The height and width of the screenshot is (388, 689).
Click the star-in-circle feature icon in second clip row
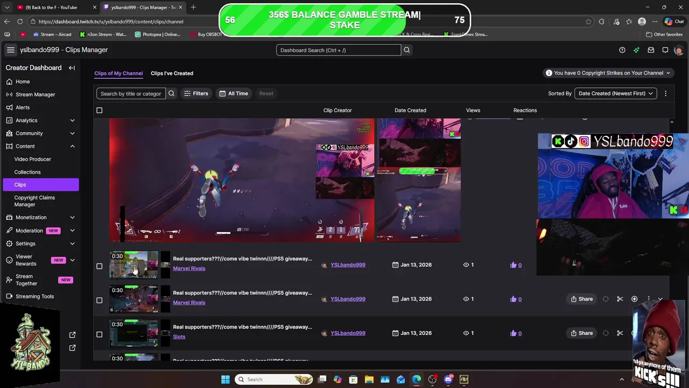634,299
